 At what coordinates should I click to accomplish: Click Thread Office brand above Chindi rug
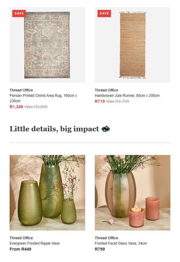click(21, 90)
